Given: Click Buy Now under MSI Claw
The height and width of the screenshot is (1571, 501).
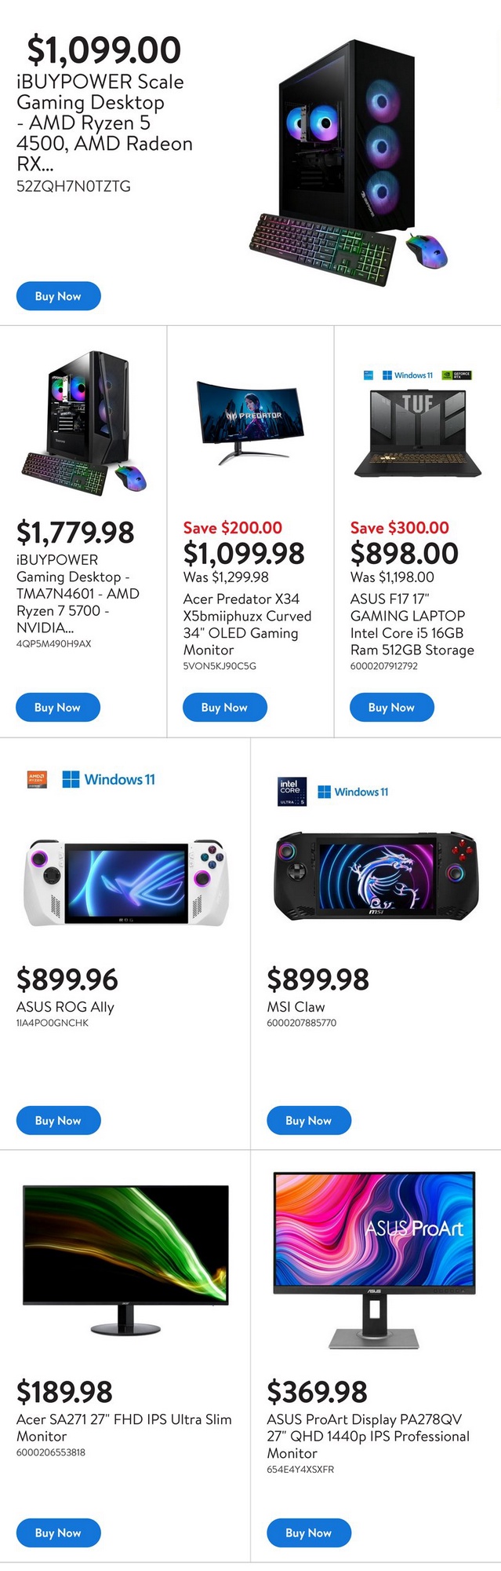Looking at the screenshot, I should tap(308, 1120).
